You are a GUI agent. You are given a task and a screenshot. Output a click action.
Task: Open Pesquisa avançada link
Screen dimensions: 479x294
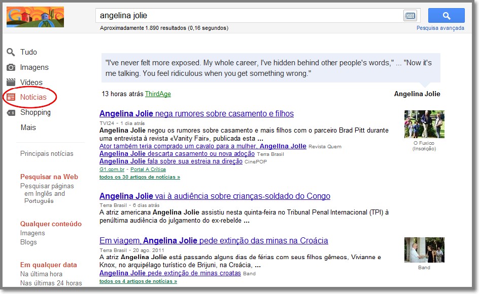[440, 28]
